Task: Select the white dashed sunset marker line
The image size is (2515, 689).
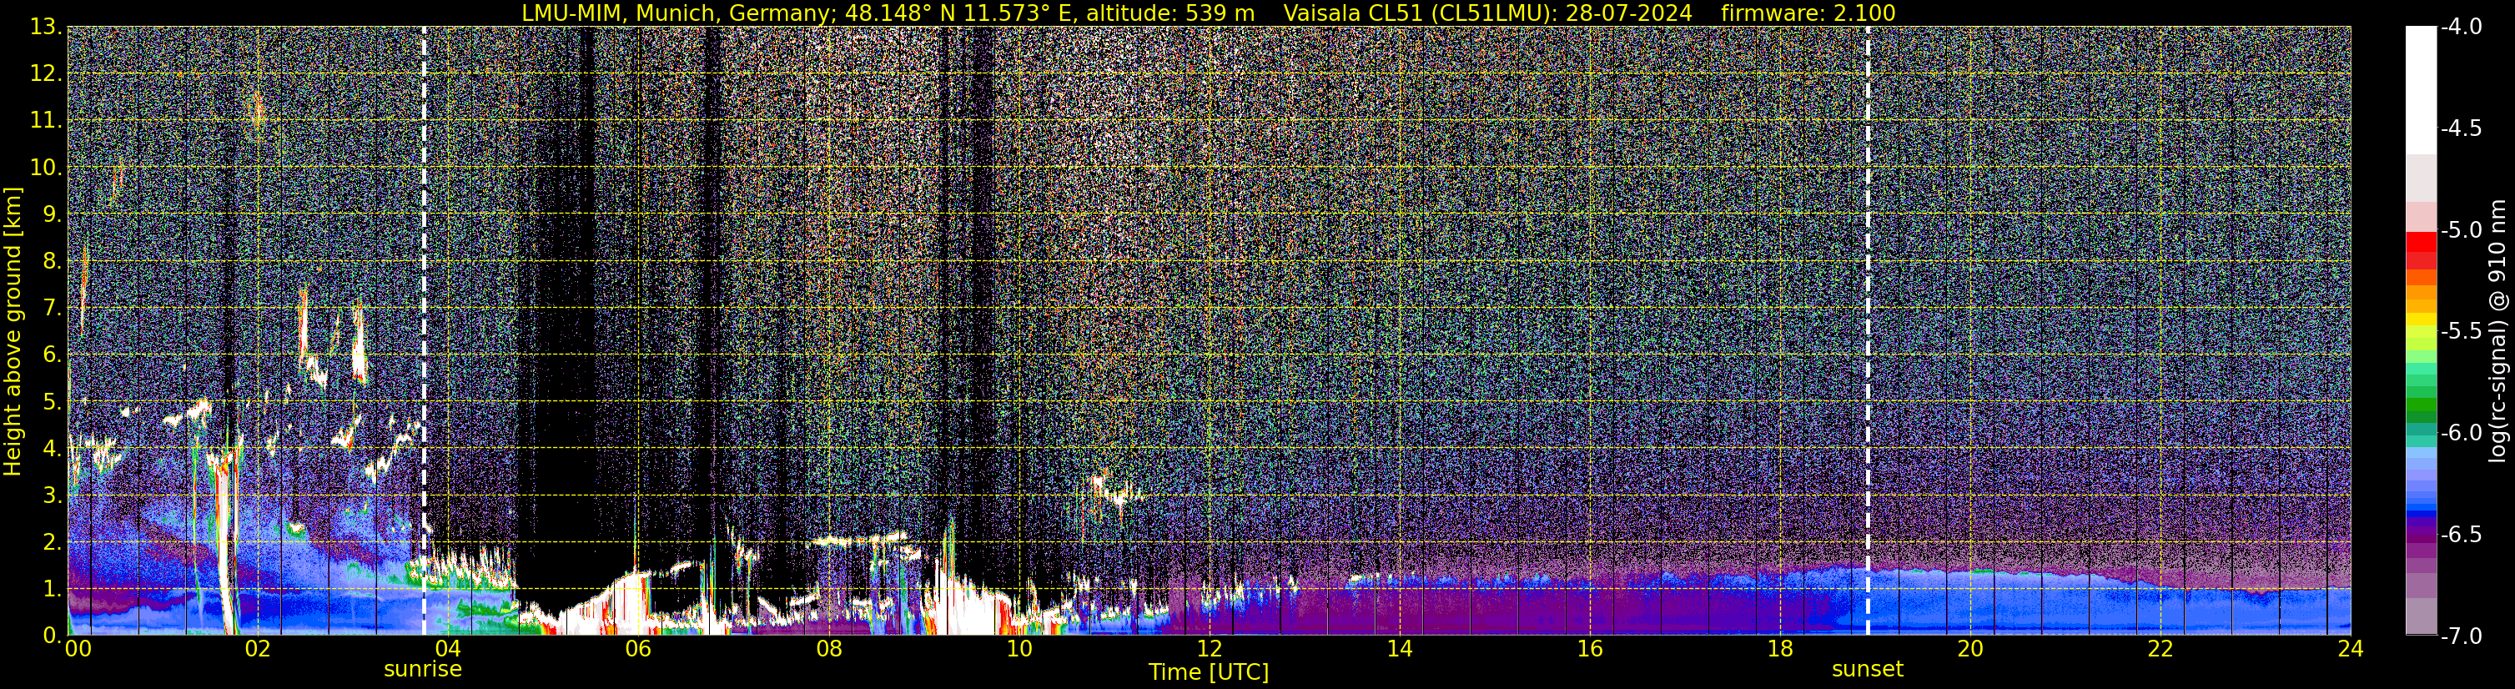Action: click(x=1868, y=331)
